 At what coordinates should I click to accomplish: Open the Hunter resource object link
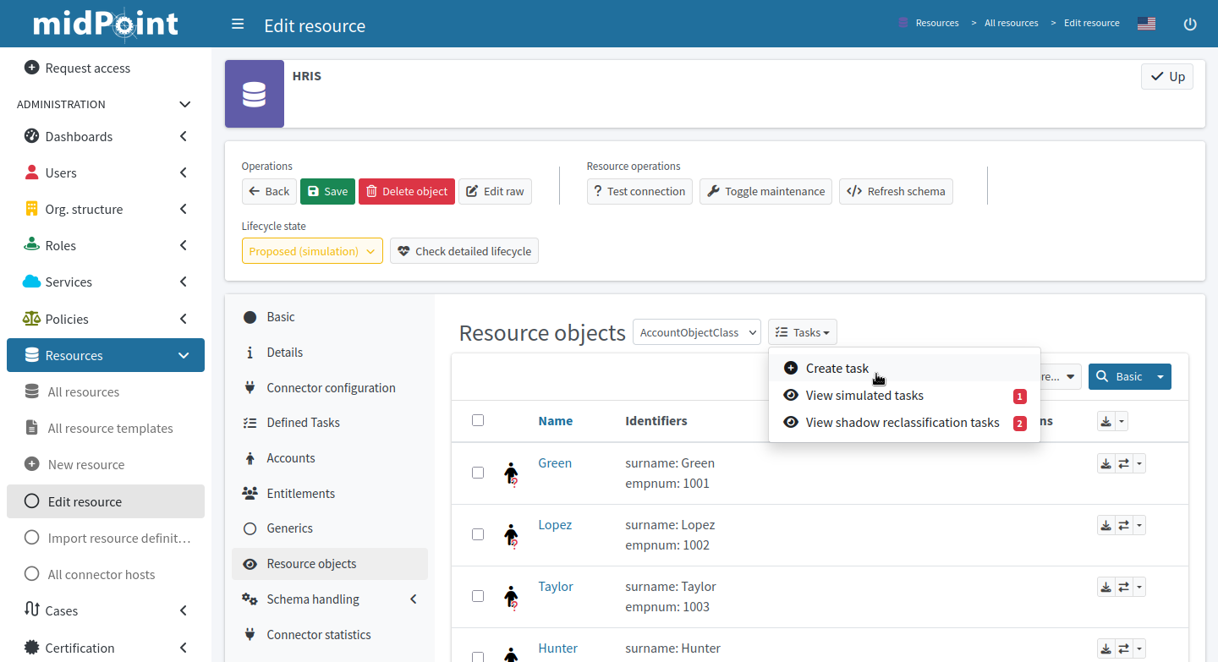click(557, 648)
